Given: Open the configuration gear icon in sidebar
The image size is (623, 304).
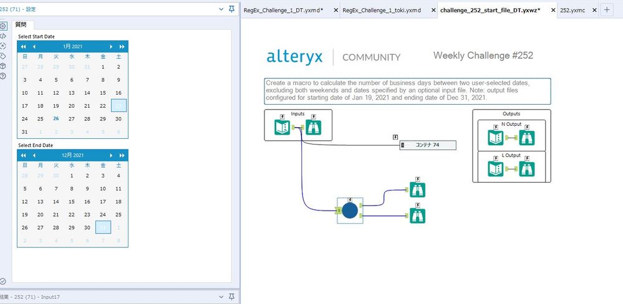Looking at the screenshot, I should tap(2, 26).
